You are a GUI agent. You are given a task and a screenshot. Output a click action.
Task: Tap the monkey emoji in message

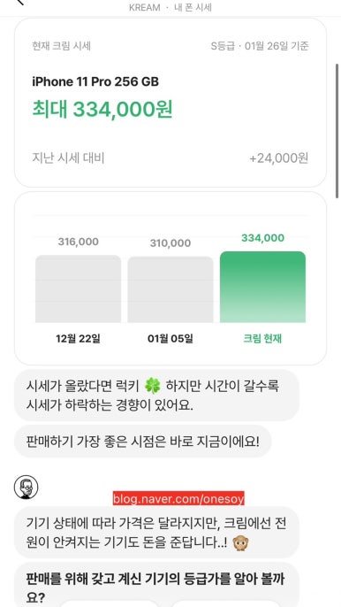coord(240,543)
